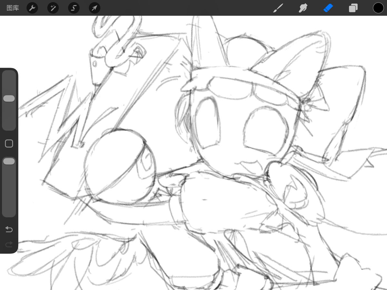Open the Adjustments magic wand menu

(53, 8)
